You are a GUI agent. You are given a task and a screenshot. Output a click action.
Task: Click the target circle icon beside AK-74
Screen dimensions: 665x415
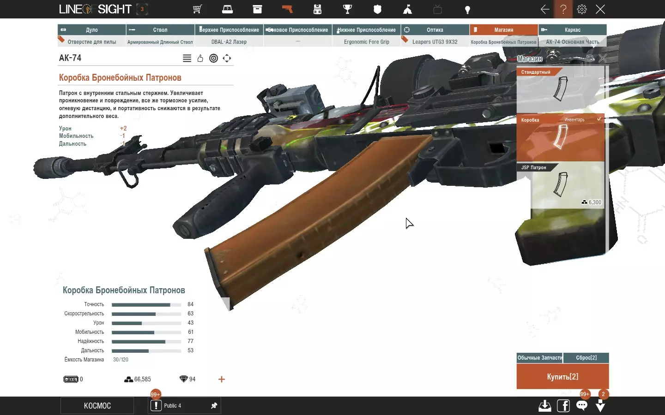coord(213,58)
